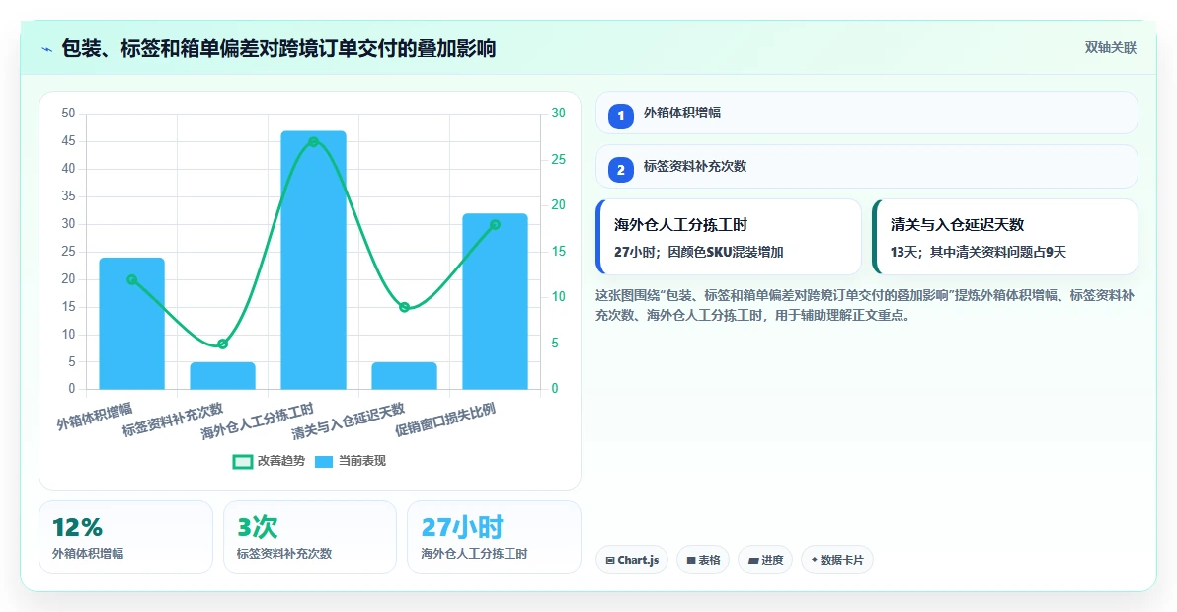Click the Chart.js tag
Image resolution: width=1177 pixels, height=612 pixels.
(x=631, y=560)
